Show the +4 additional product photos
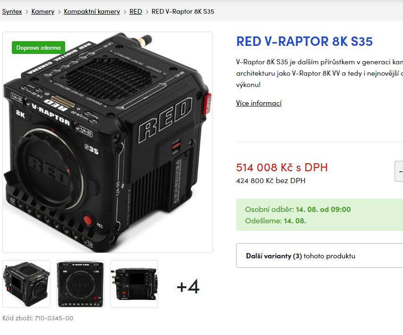The image size is (403, 335). click(188, 286)
